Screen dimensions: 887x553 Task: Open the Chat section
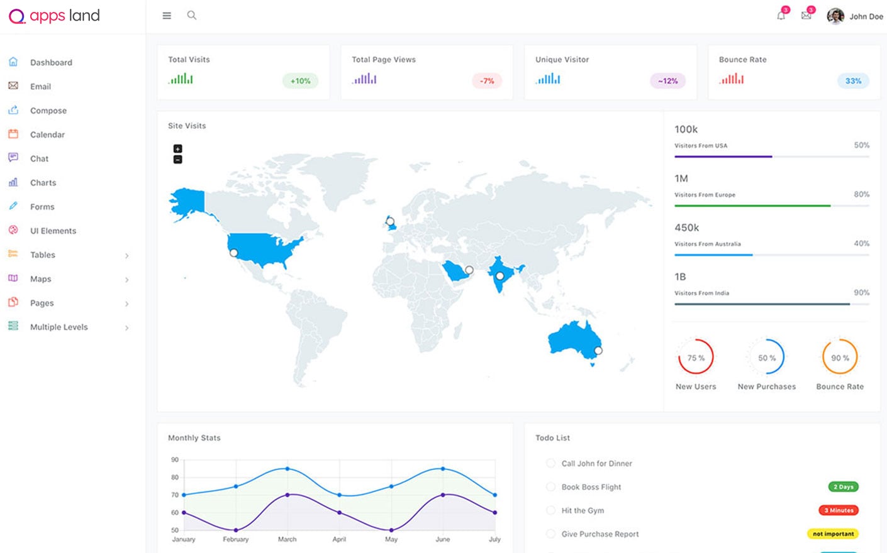click(39, 158)
